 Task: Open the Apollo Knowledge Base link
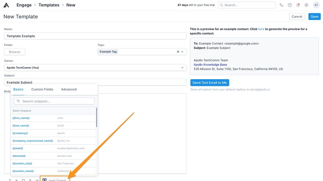tap(210, 64)
